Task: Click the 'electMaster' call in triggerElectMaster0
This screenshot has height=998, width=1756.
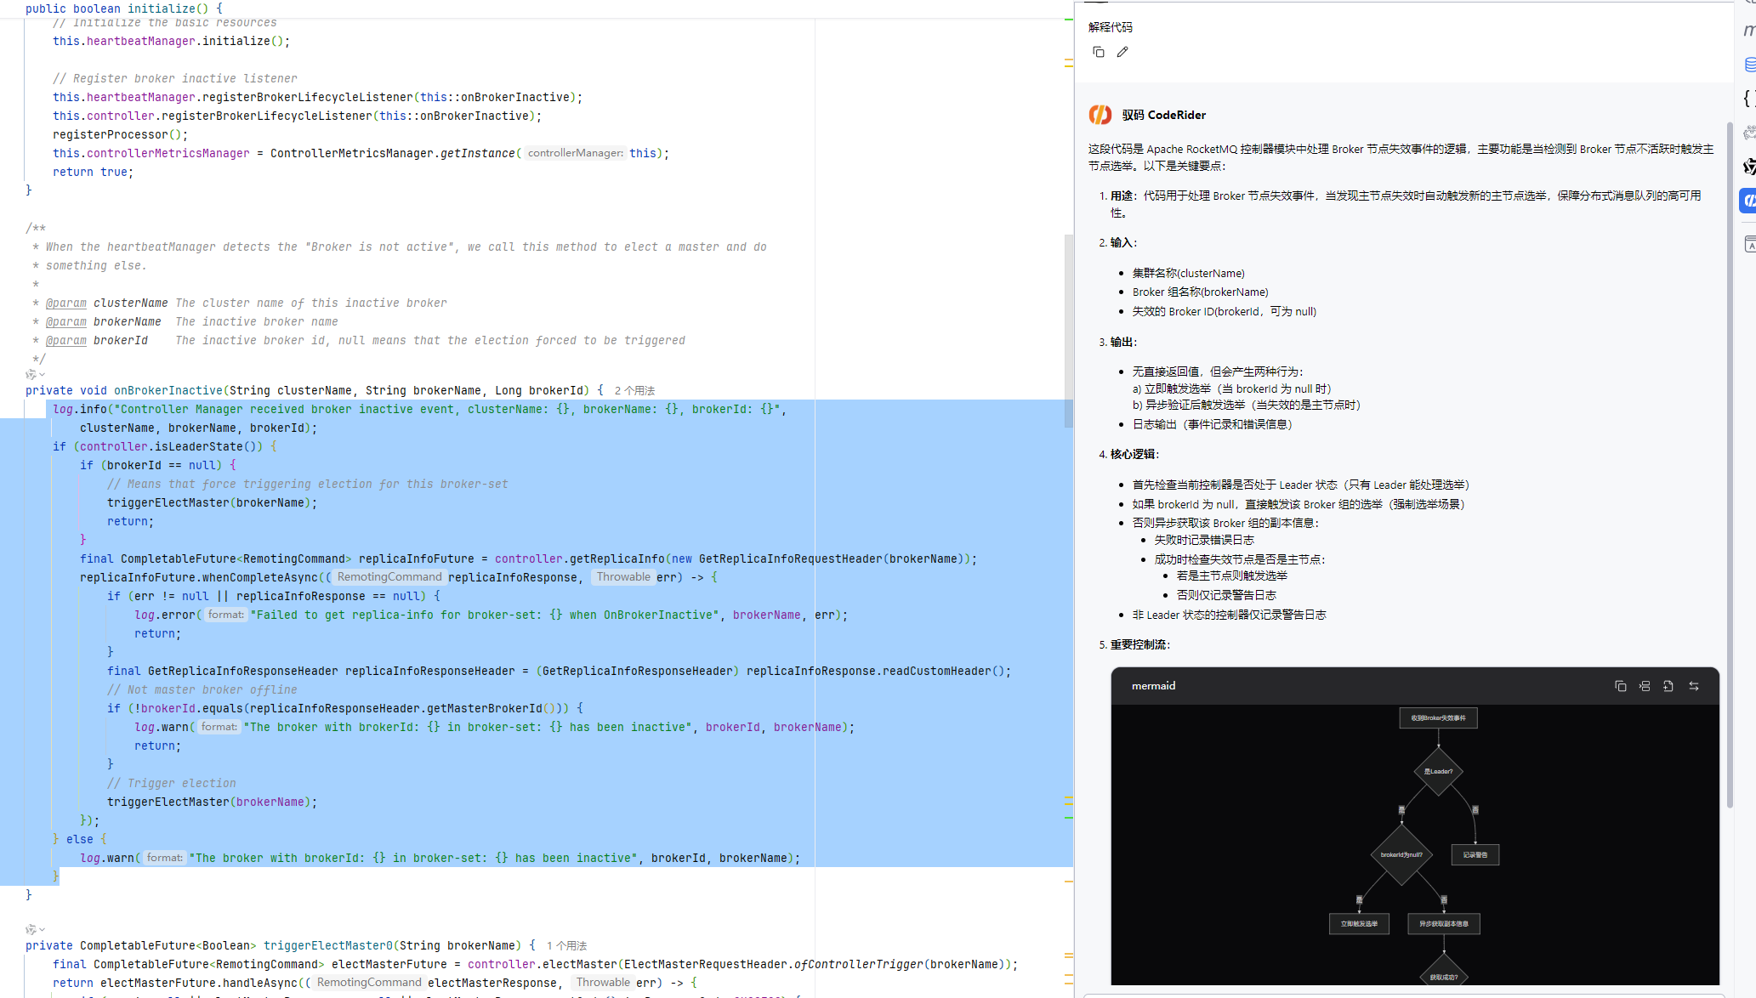Action: (x=580, y=965)
